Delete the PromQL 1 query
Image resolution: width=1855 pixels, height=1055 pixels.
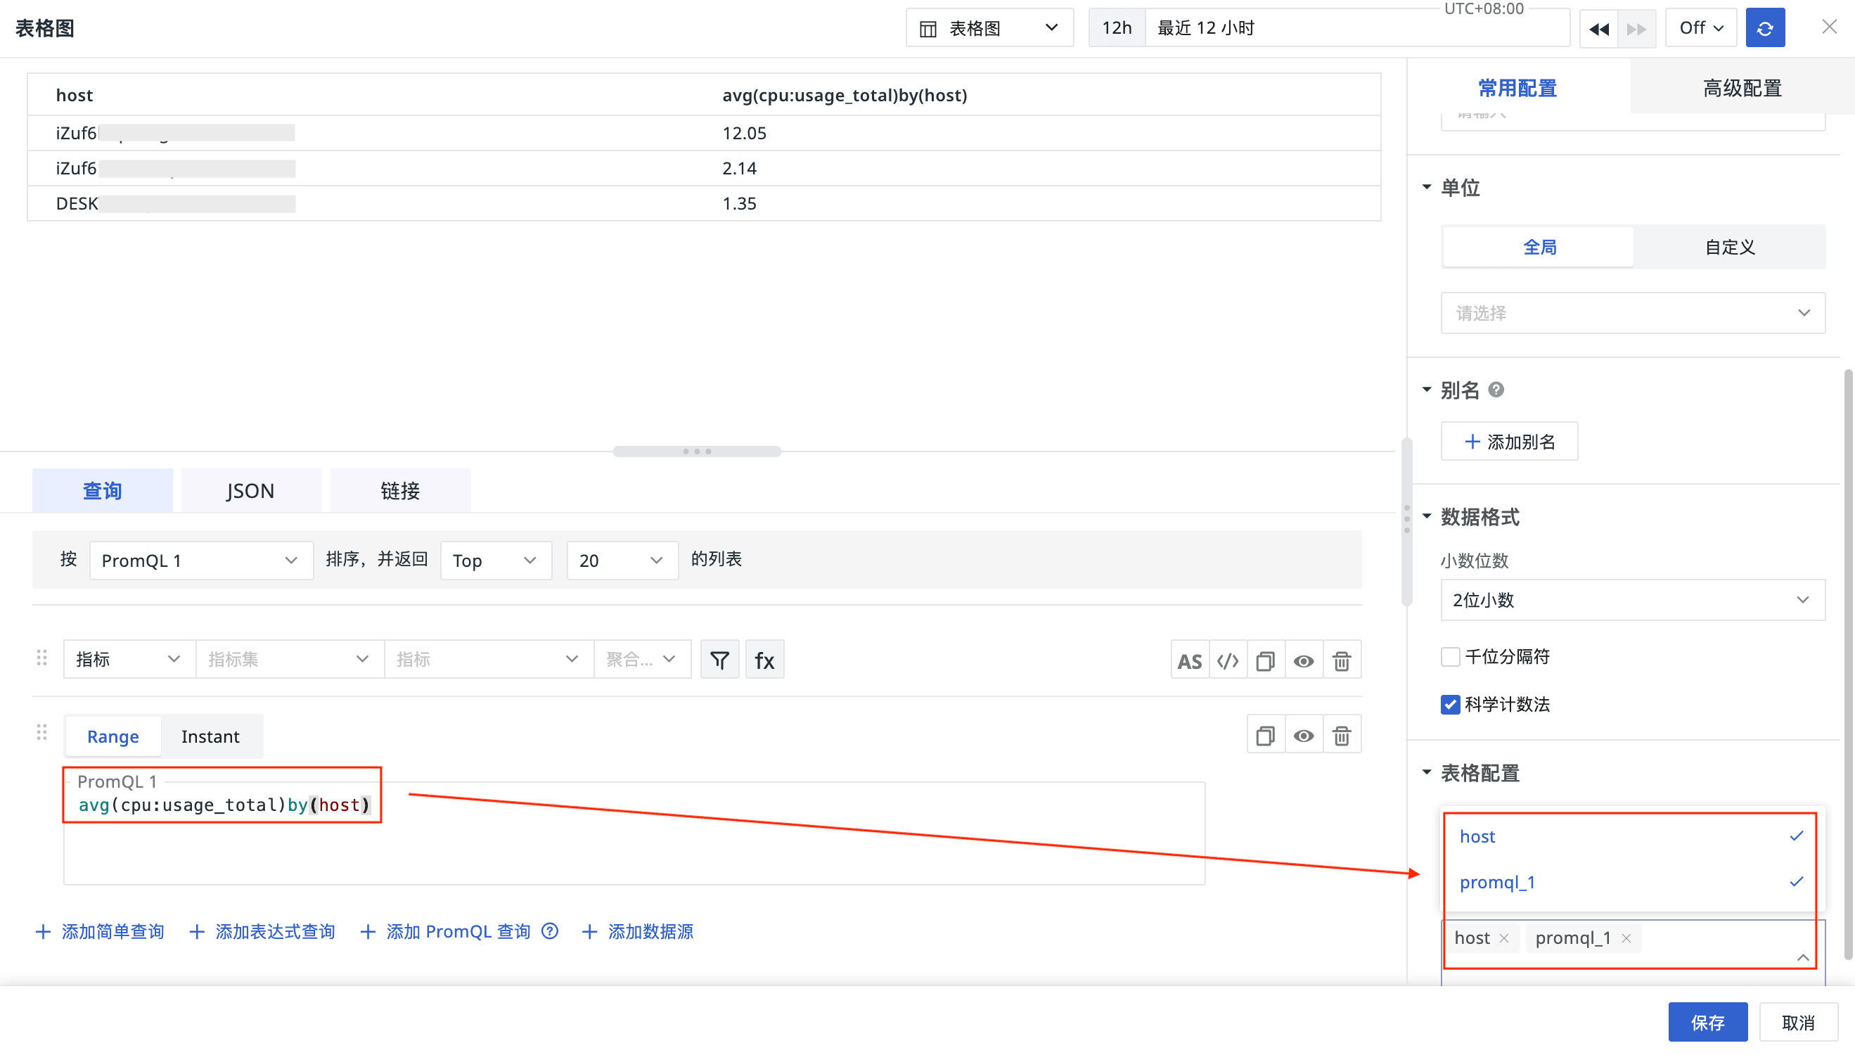coord(1342,736)
